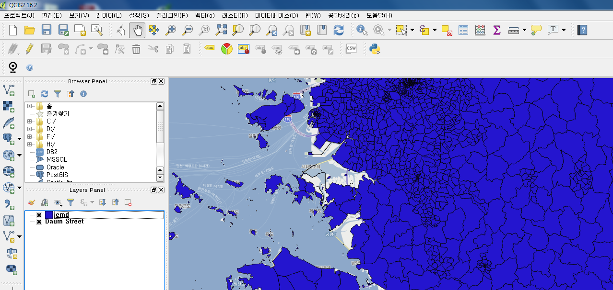Select the Daum Street layer name

click(64, 222)
